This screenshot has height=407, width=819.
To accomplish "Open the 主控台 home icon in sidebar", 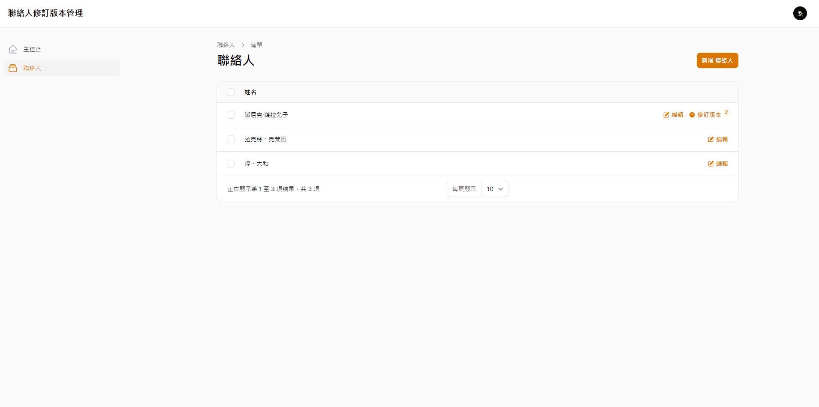I will [x=13, y=49].
